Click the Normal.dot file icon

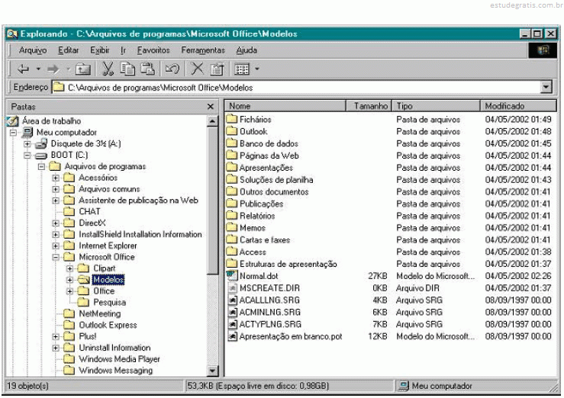pyautogui.click(x=232, y=275)
